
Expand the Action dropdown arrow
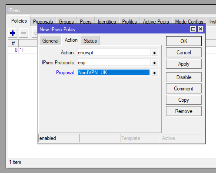[154, 53]
